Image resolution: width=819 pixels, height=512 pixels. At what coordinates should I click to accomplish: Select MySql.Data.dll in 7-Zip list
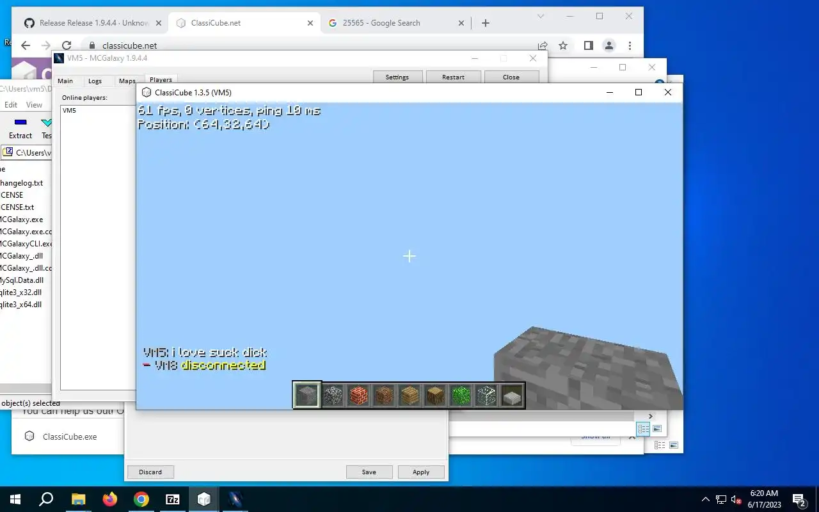pyautogui.click(x=22, y=280)
